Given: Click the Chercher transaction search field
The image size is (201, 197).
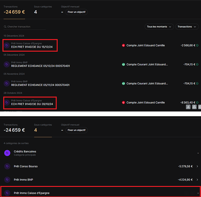Looking at the screenshot, I should tap(24, 27).
